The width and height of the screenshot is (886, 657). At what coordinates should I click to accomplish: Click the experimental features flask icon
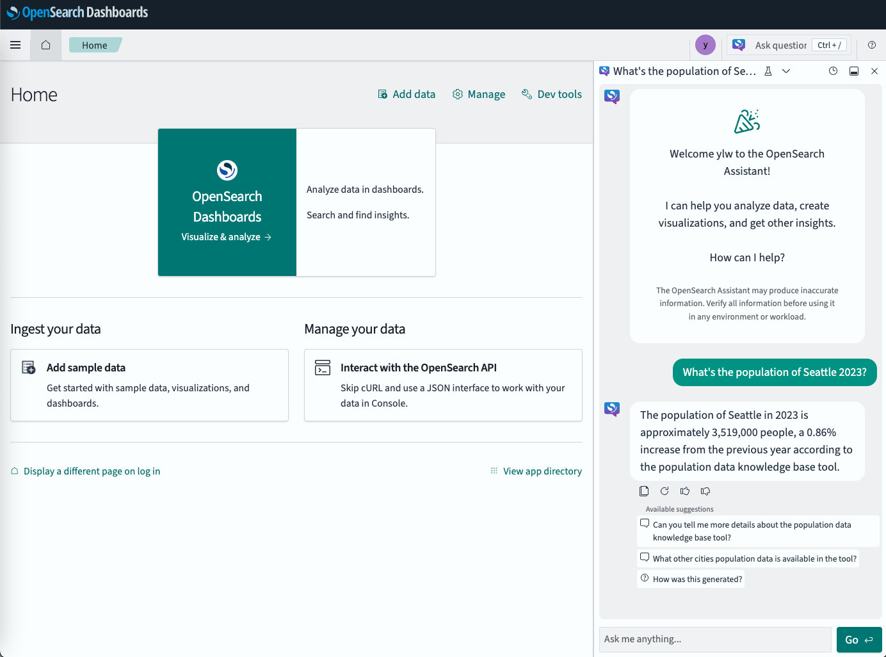tap(768, 71)
